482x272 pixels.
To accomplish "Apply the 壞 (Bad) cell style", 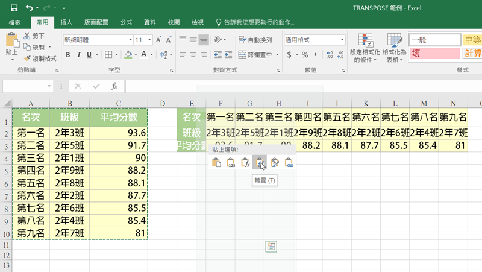I will point(434,54).
